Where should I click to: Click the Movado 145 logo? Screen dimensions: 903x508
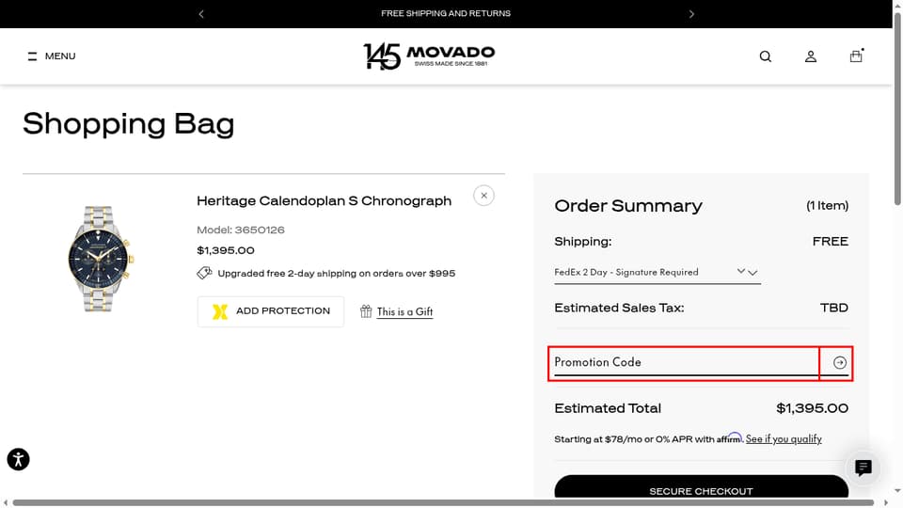click(x=429, y=56)
